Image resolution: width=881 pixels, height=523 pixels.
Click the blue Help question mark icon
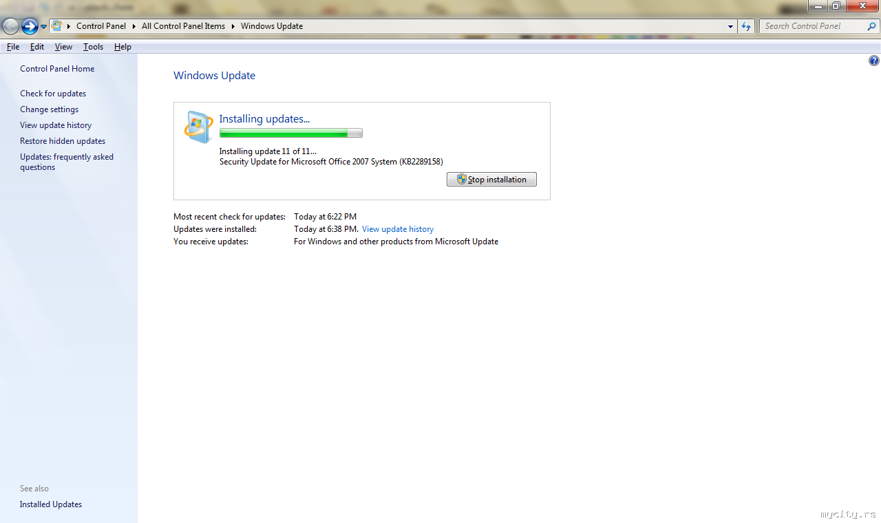pyautogui.click(x=874, y=61)
